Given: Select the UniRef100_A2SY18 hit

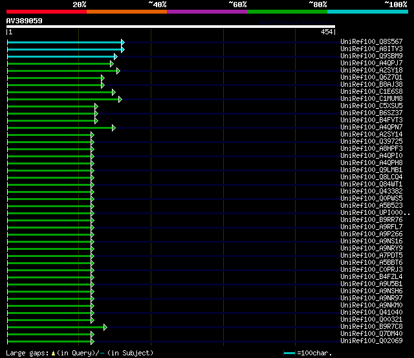Looking at the screenshot, I should pyautogui.click(x=371, y=71).
